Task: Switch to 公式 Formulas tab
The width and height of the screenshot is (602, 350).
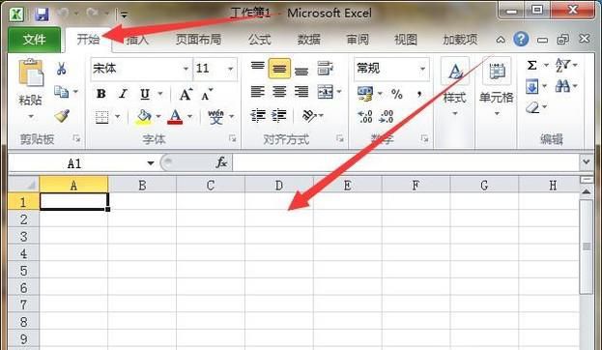Action: click(260, 40)
